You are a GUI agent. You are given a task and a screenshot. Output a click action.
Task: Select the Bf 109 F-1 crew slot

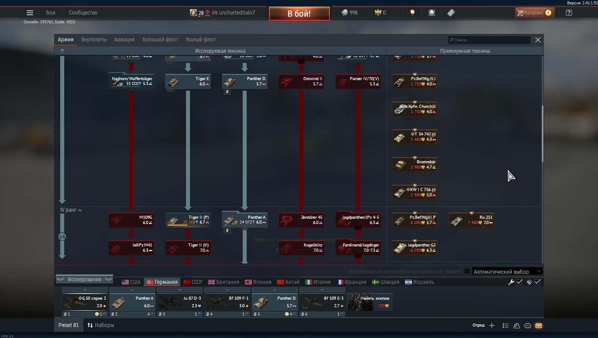tap(227, 302)
